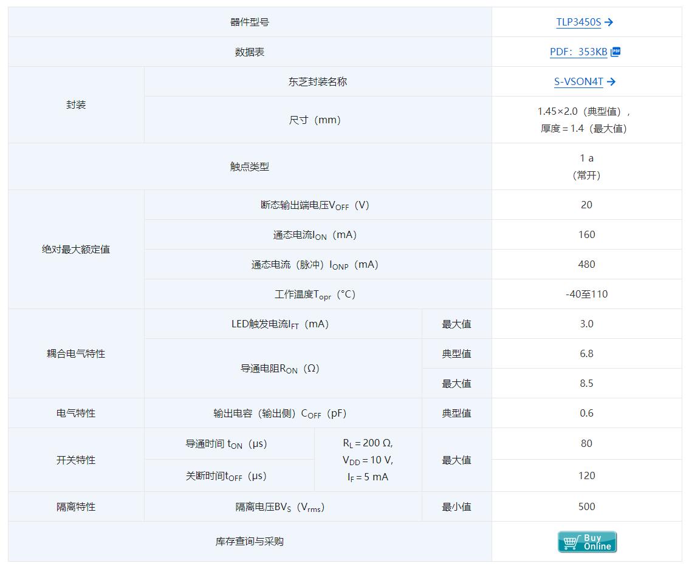Click the 开关特性 category cell
Image resolution: width=689 pixels, height=569 pixels.
click(x=76, y=460)
